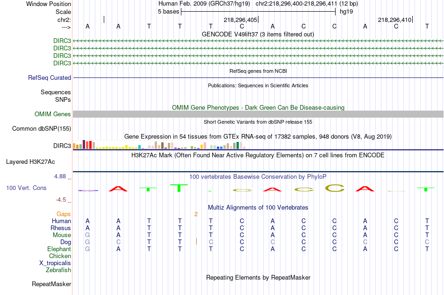Click the 5 bases scale label
444x295 pixels.
tap(168, 12)
